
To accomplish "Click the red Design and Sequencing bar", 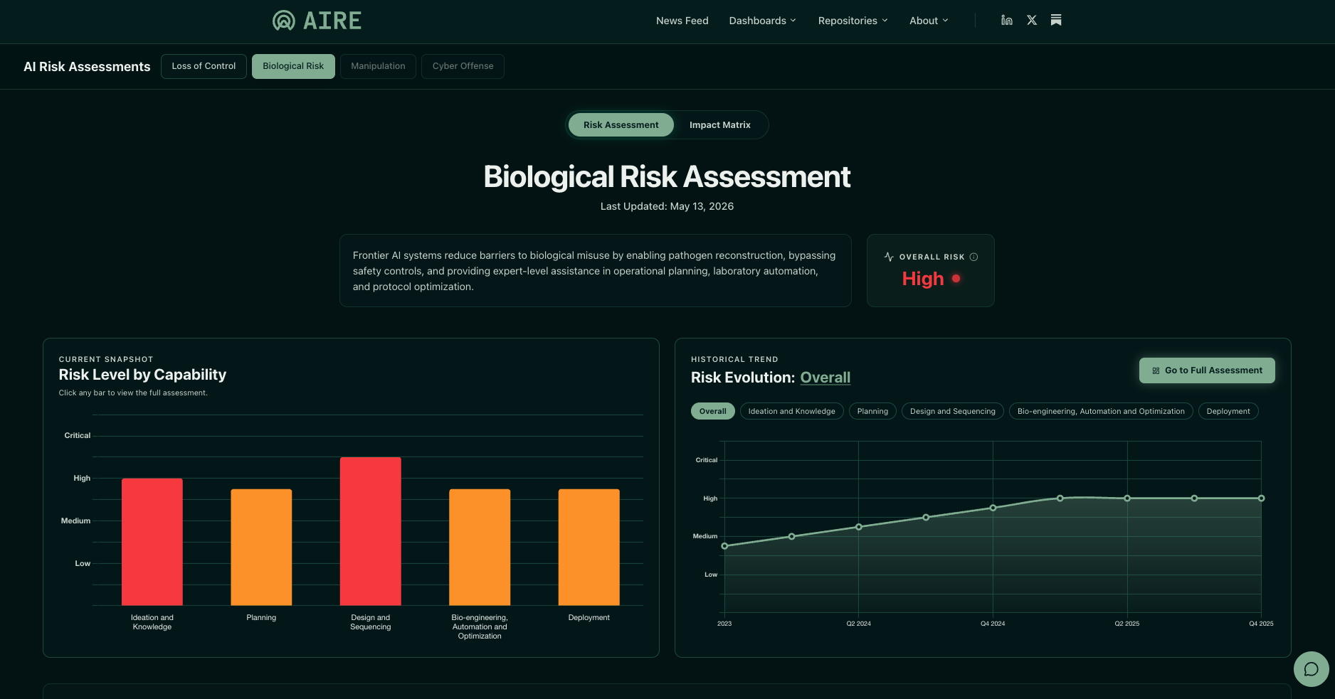I will [371, 531].
